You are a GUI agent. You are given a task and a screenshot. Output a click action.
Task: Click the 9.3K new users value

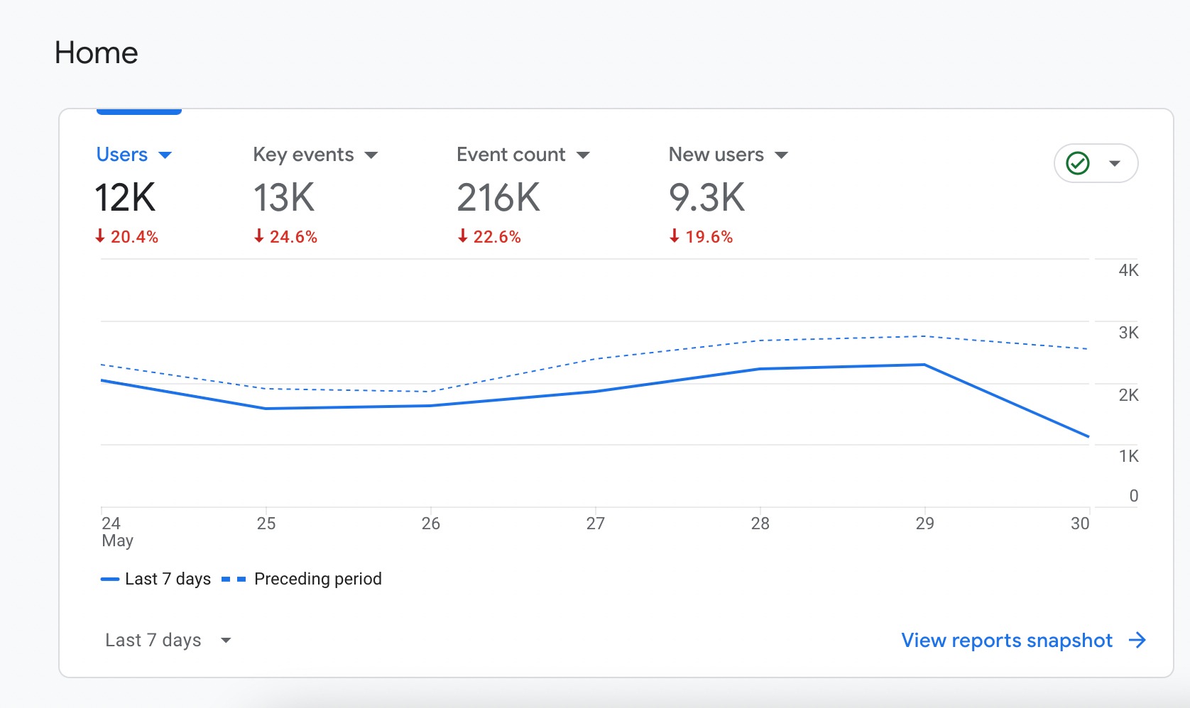point(707,197)
